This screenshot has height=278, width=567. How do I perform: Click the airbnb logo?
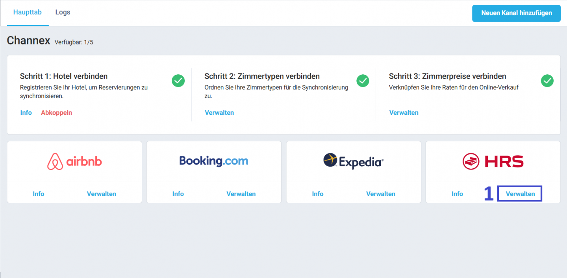[74, 161]
